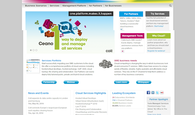195x115 pixels.
Task: Select the first banner slide dot
Action: [31, 50]
